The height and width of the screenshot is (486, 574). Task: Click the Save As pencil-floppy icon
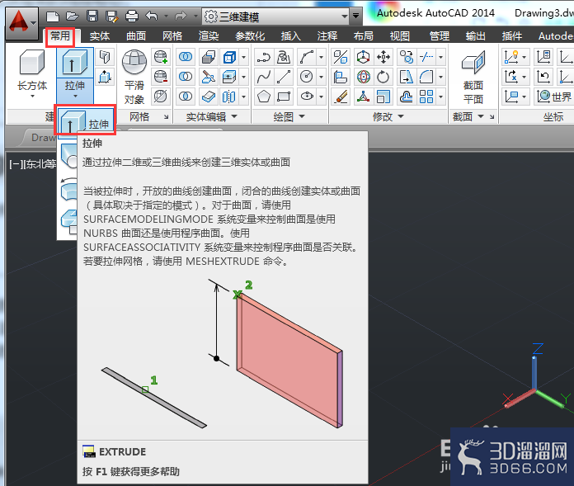click(x=112, y=17)
